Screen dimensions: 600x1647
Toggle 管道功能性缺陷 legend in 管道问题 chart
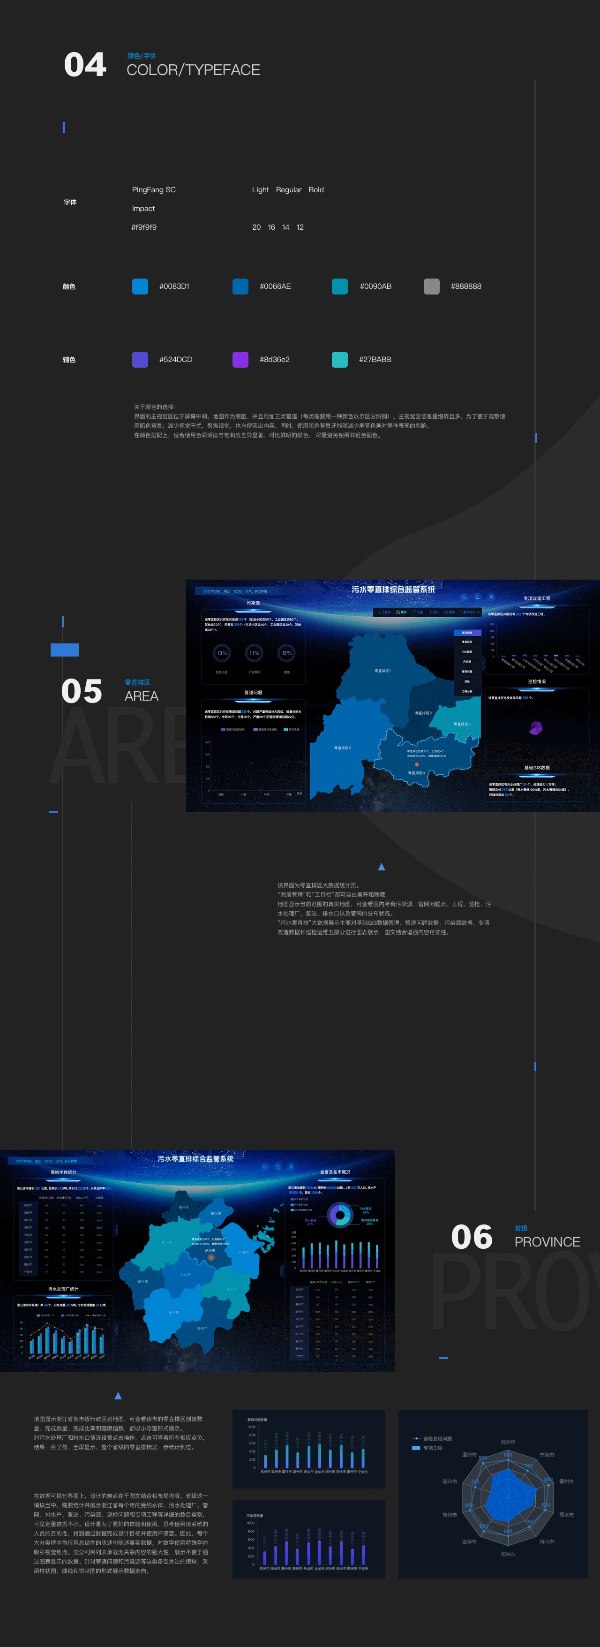coord(232,729)
